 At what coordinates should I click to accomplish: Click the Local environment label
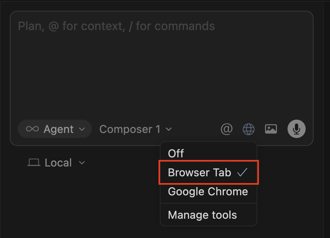[58, 163]
